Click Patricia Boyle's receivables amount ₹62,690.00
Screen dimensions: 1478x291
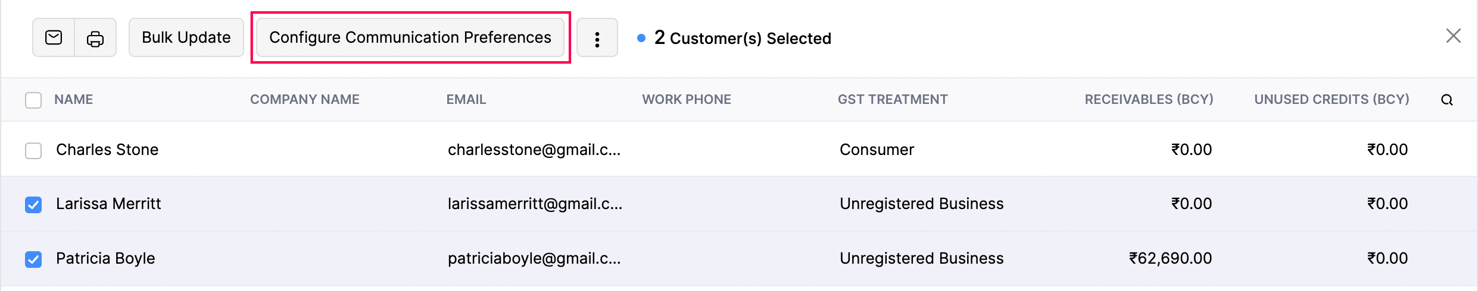[1170, 258]
